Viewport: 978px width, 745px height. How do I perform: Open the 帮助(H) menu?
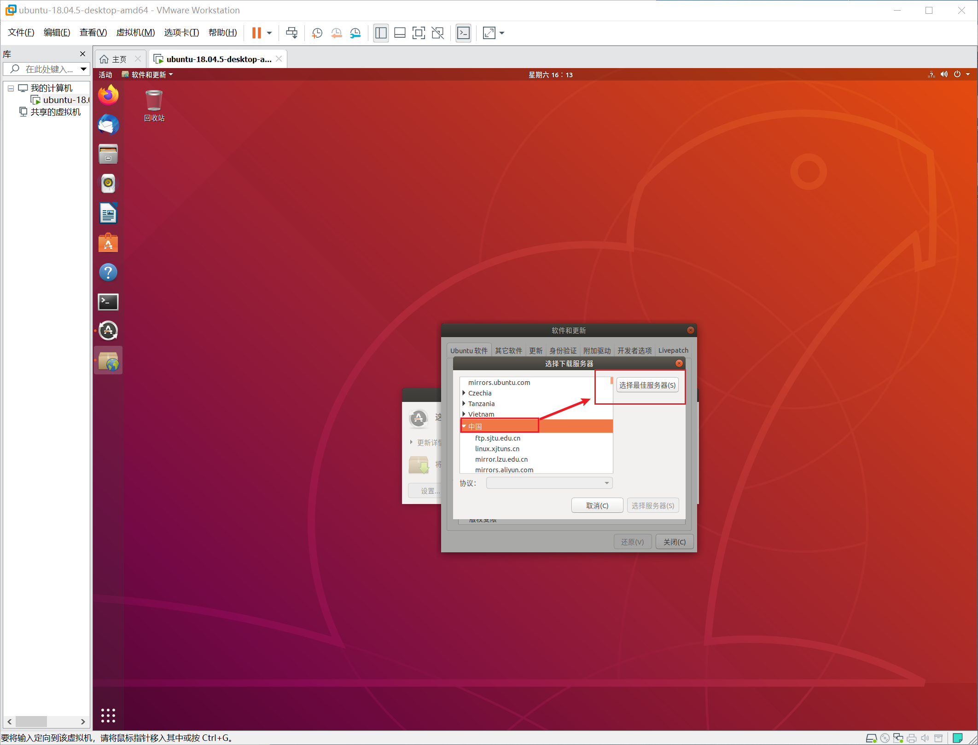(x=223, y=33)
